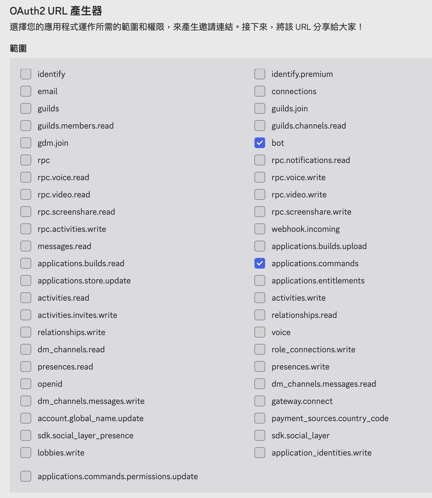Uncheck the bot scope checkbox

click(x=260, y=143)
